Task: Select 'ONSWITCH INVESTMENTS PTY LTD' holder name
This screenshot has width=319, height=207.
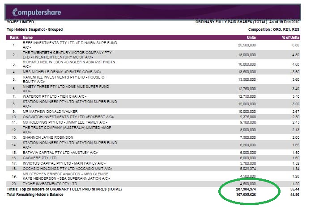Action: click(68, 117)
